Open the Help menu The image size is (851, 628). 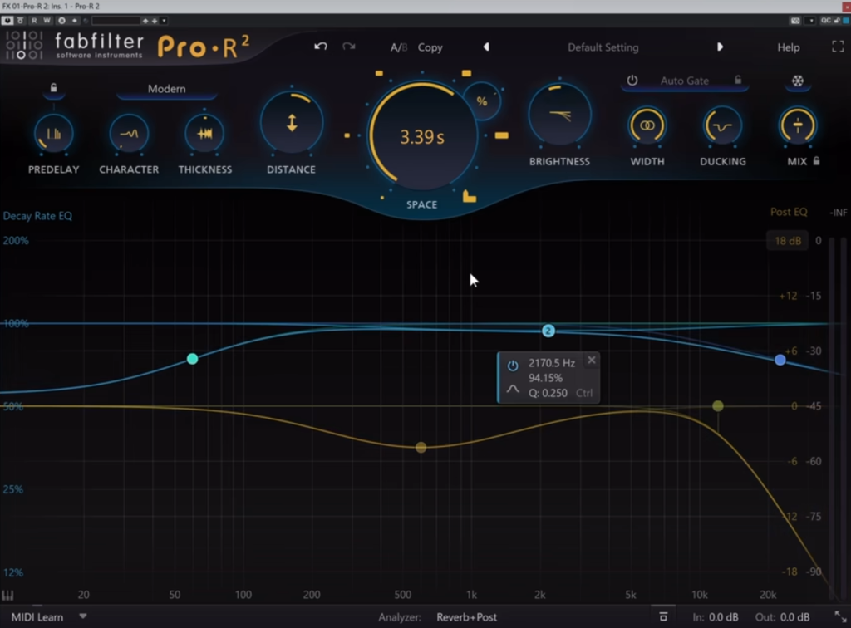(x=788, y=47)
